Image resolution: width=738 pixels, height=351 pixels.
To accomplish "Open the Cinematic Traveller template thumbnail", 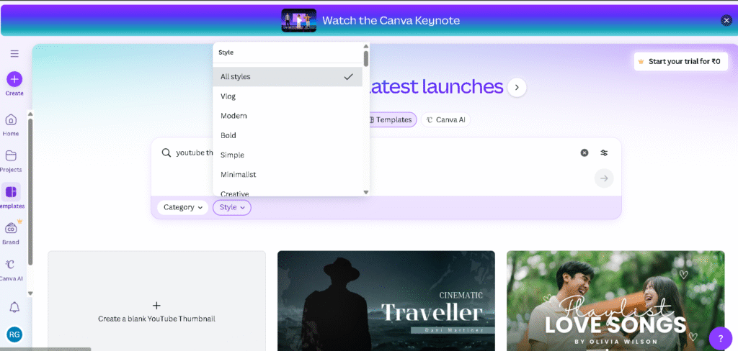I will pos(386,301).
